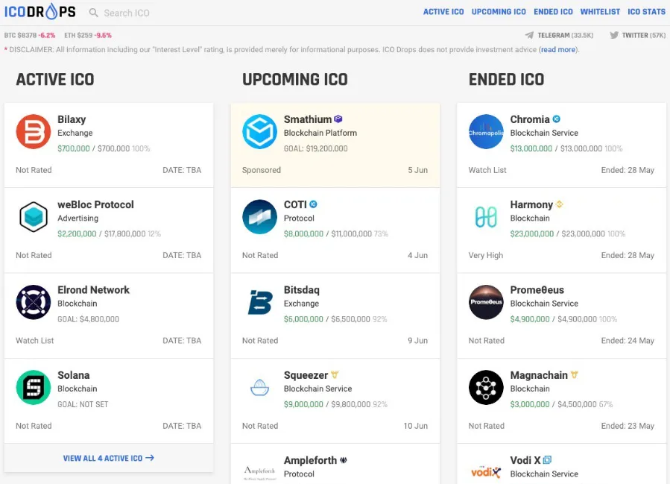
Task: Open the Solana project title
Action: (74, 375)
